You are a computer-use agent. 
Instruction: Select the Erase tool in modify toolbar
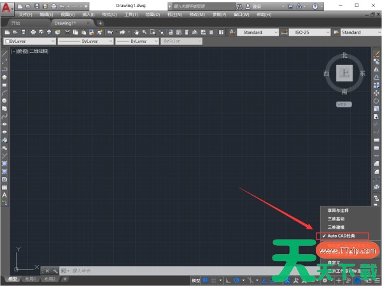[376, 54]
